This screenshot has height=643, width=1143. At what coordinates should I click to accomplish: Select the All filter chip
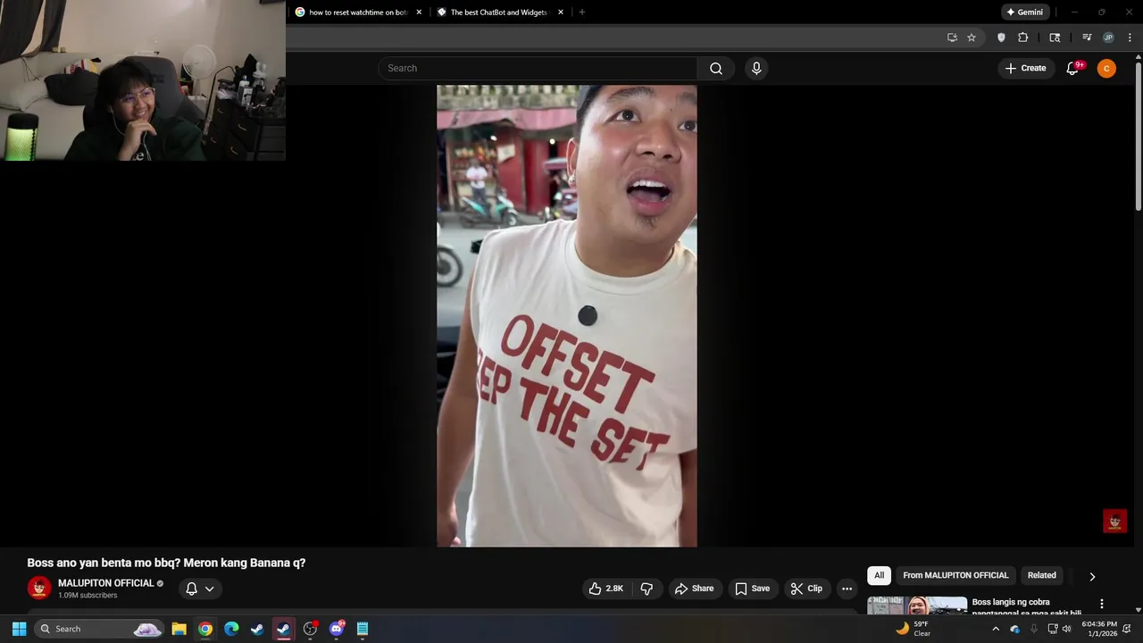pyautogui.click(x=879, y=575)
